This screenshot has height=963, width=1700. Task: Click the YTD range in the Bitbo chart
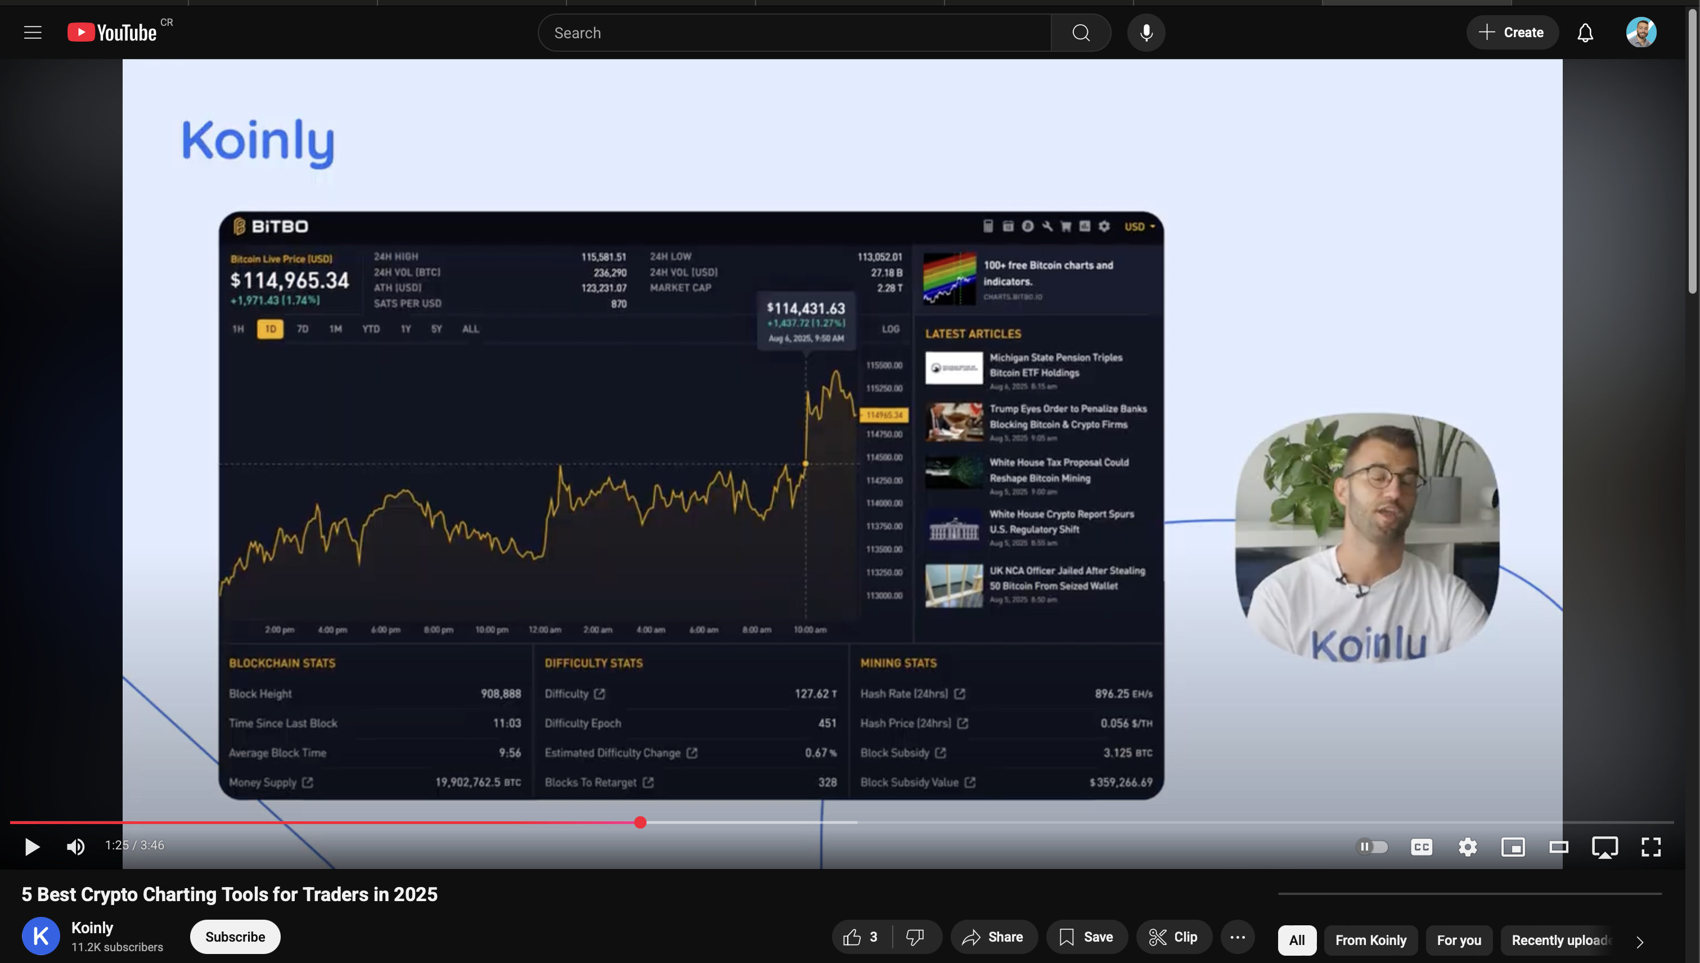click(x=370, y=328)
